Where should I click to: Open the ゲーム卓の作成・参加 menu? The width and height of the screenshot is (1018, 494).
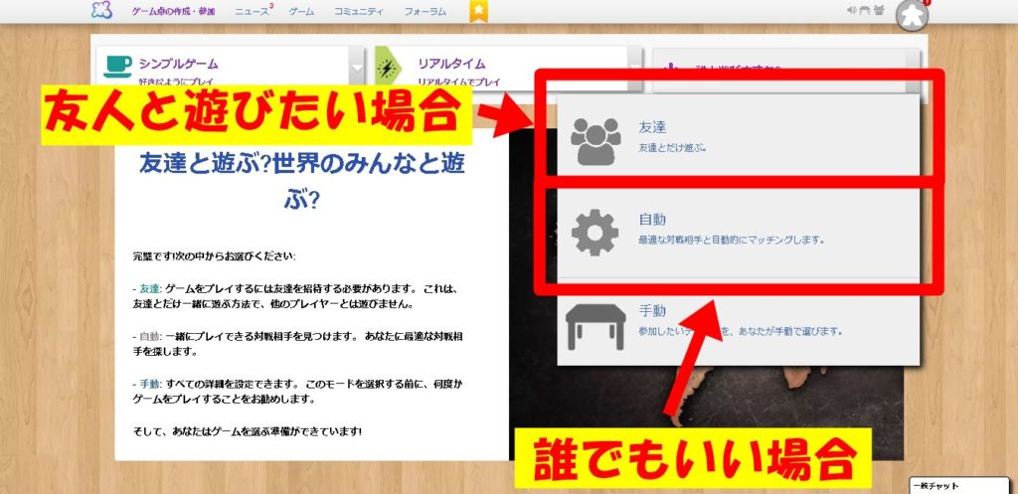pos(174,12)
